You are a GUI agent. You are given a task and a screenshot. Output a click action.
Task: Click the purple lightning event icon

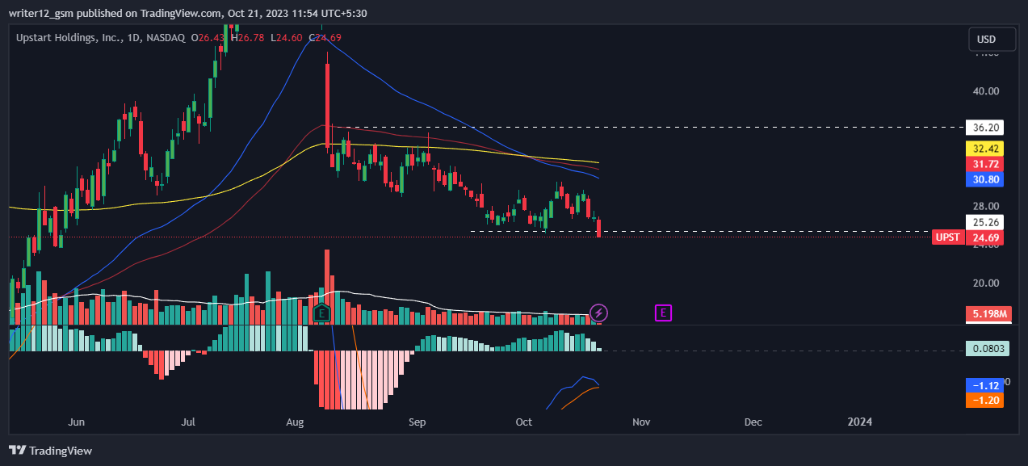coord(598,313)
